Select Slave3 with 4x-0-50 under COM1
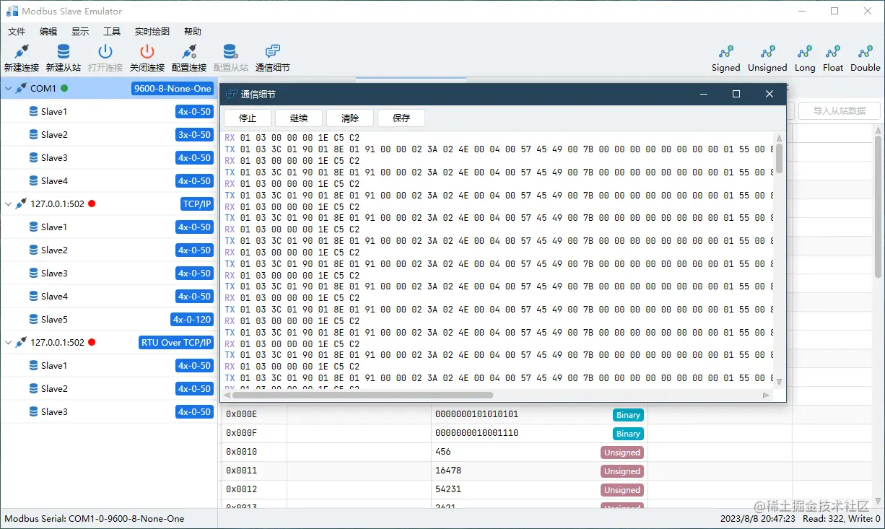885x529 pixels. click(x=109, y=157)
